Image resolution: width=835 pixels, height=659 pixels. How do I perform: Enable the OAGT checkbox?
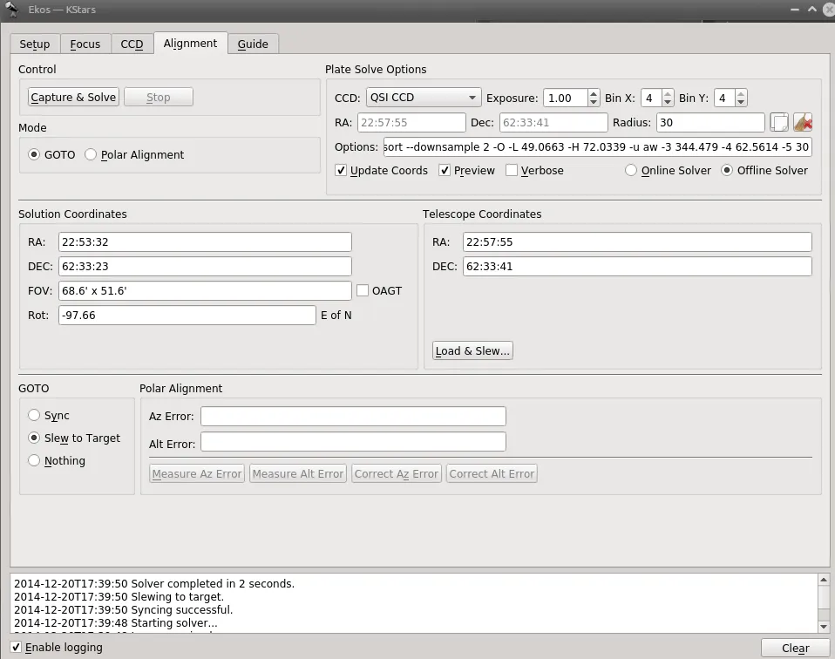[363, 291]
